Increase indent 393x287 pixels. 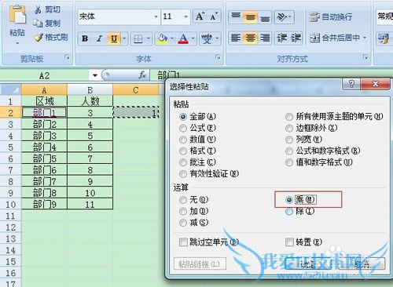pyautogui.click(x=296, y=38)
